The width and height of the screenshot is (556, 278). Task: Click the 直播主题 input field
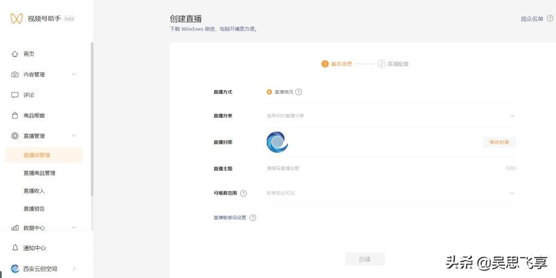(x=390, y=168)
